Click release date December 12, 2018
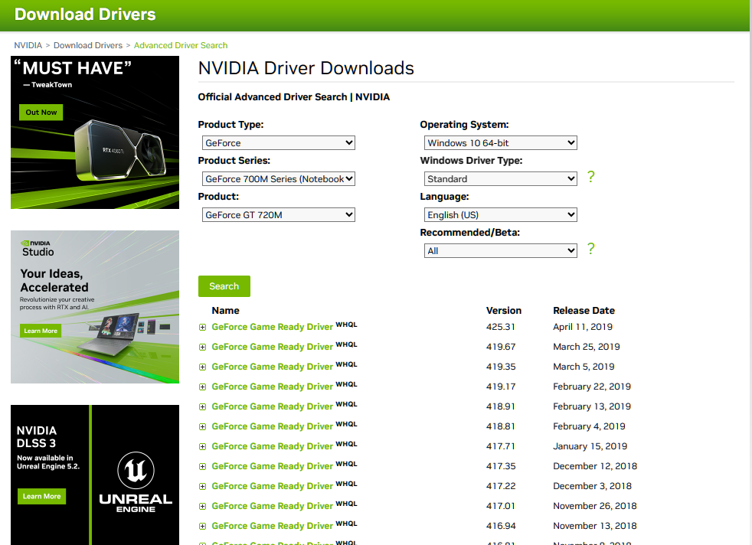 pos(595,466)
